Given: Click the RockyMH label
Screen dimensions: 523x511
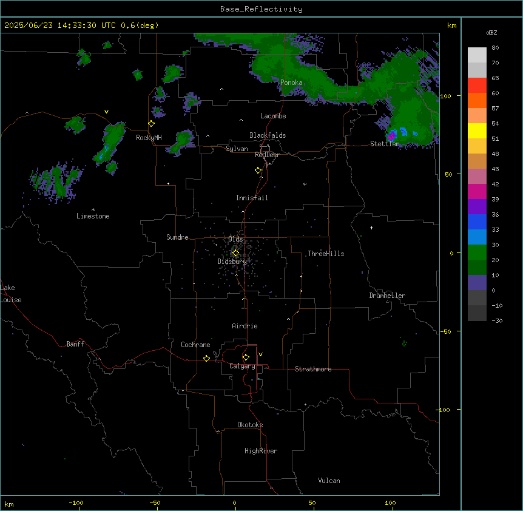Looking at the screenshot, I should click(149, 138).
